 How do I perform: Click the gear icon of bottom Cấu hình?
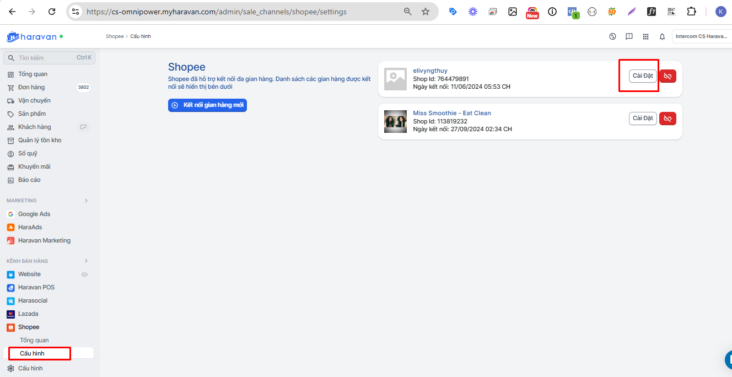point(10,368)
